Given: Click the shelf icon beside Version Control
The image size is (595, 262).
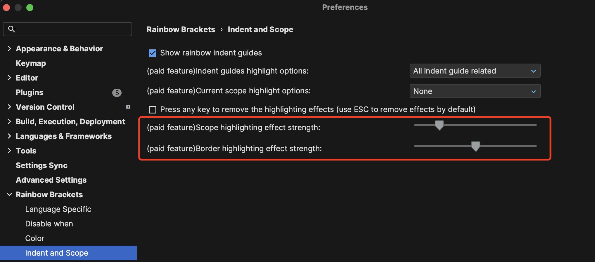Looking at the screenshot, I should 128,107.
